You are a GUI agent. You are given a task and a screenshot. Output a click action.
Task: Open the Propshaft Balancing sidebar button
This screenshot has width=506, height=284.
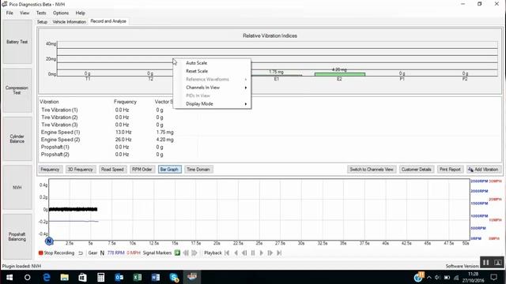click(x=17, y=237)
